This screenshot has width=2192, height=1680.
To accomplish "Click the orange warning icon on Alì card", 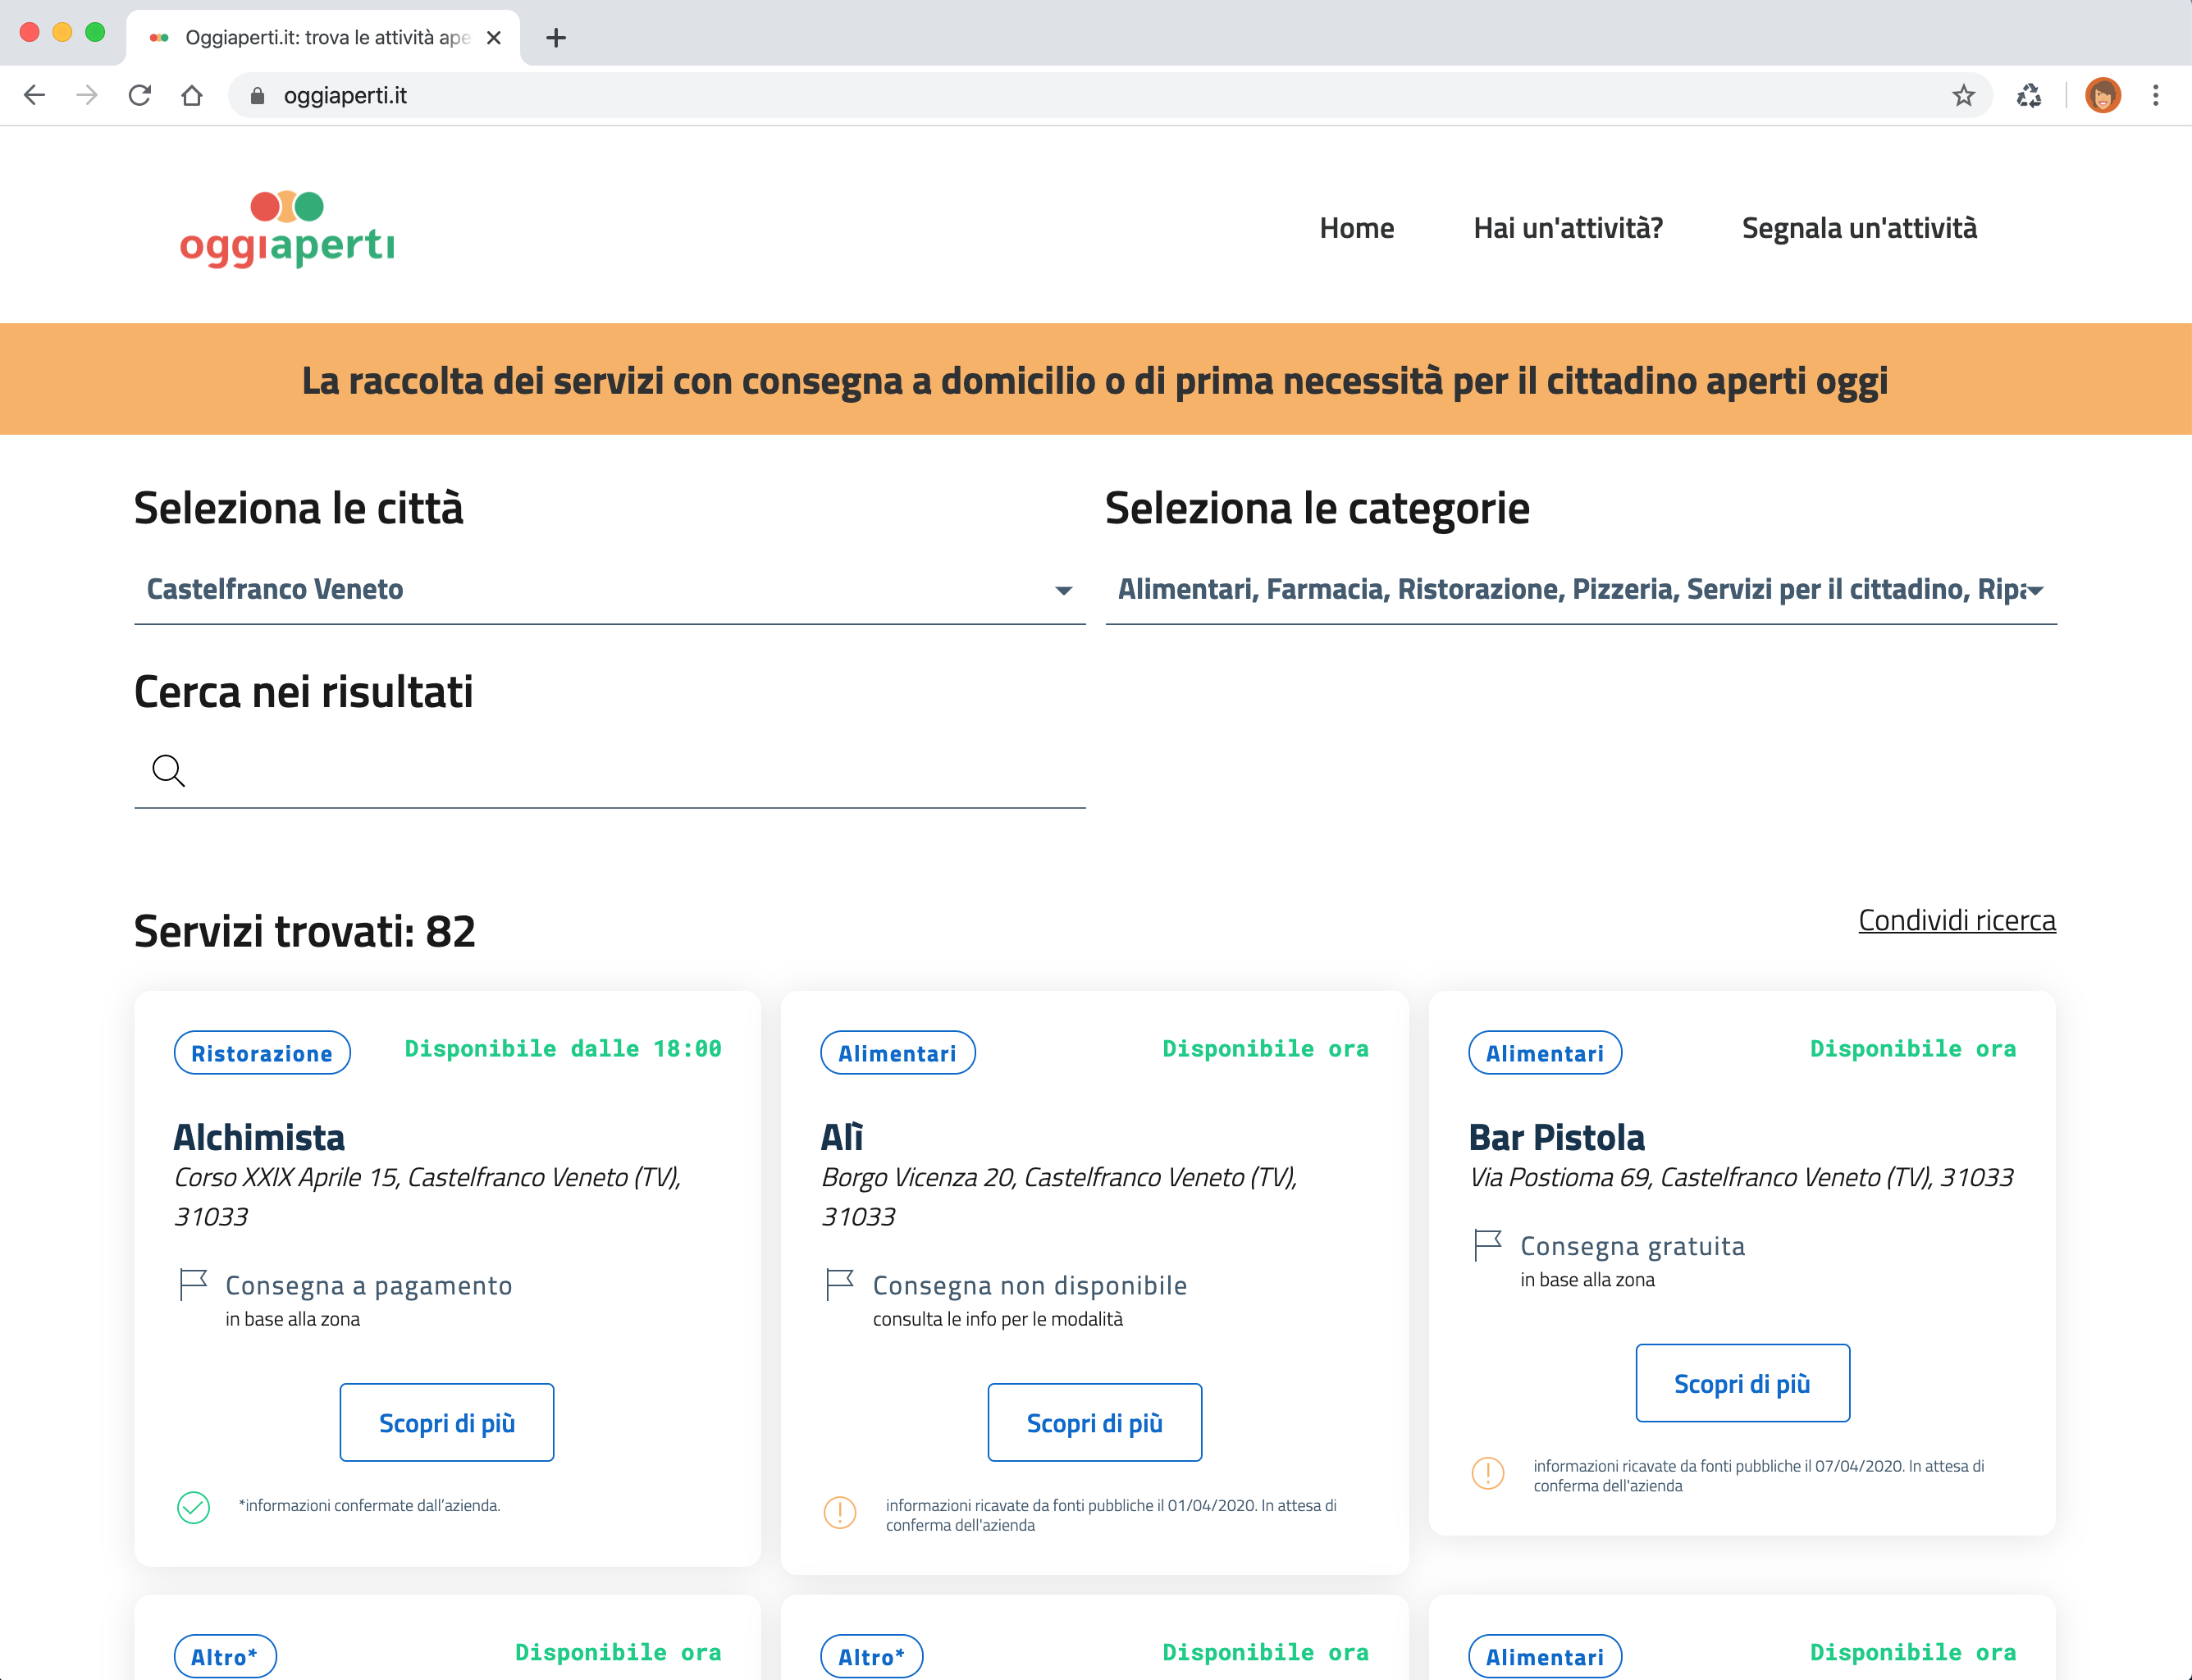I will [840, 1512].
